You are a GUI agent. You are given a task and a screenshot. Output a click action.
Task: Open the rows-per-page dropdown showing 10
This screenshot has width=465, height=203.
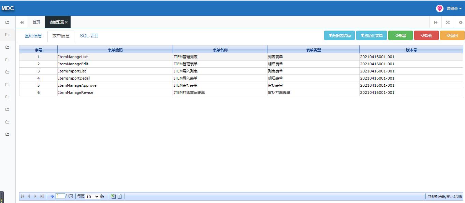92,197
